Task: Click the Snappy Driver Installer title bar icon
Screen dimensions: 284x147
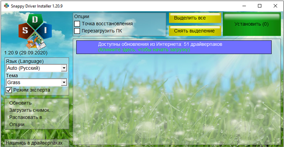Action: click(6, 6)
